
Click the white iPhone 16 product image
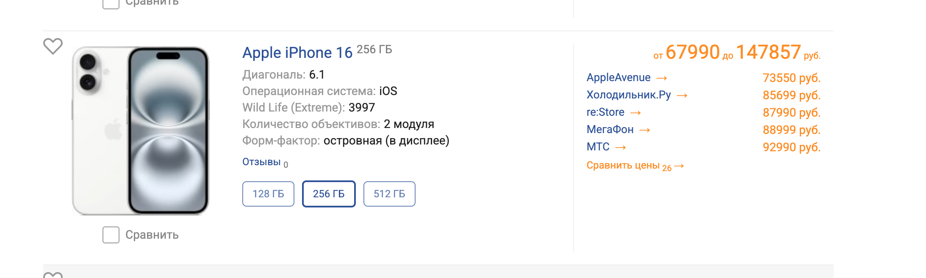(x=140, y=131)
